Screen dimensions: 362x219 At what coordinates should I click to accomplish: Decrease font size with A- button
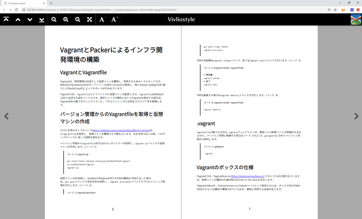[x=102, y=19]
